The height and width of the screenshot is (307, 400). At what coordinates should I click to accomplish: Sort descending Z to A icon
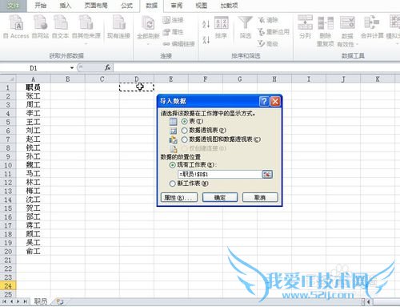coord(206,40)
